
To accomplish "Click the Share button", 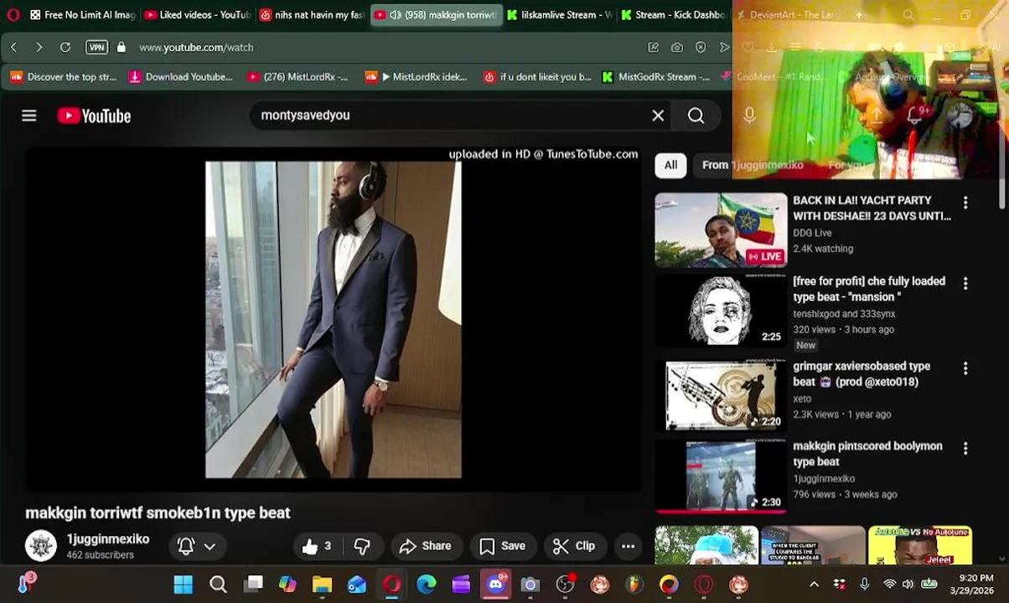I will pyautogui.click(x=426, y=546).
